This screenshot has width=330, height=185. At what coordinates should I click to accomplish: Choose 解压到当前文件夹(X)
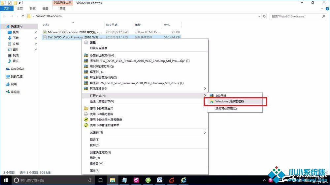click(x=145, y=77)
